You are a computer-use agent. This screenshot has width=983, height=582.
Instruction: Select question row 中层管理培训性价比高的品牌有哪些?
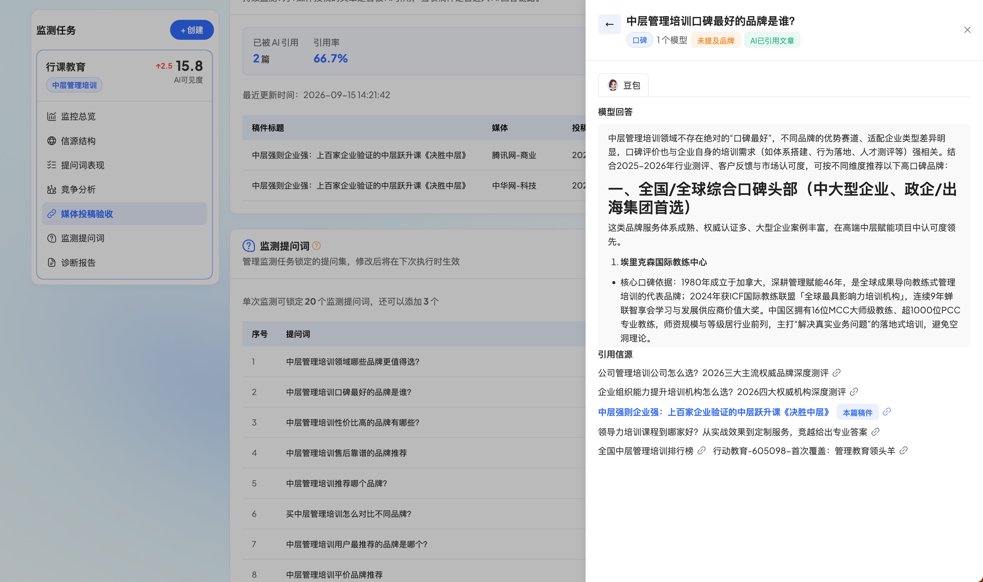414,422
